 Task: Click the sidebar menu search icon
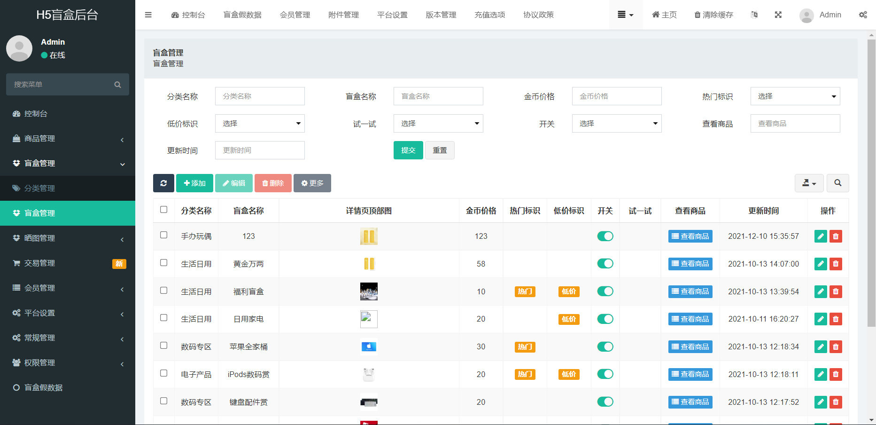pos(117,85)
